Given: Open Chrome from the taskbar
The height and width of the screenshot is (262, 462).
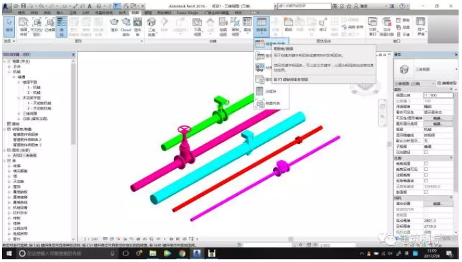Looking at the screenshot, I should (x=182, y=253).
